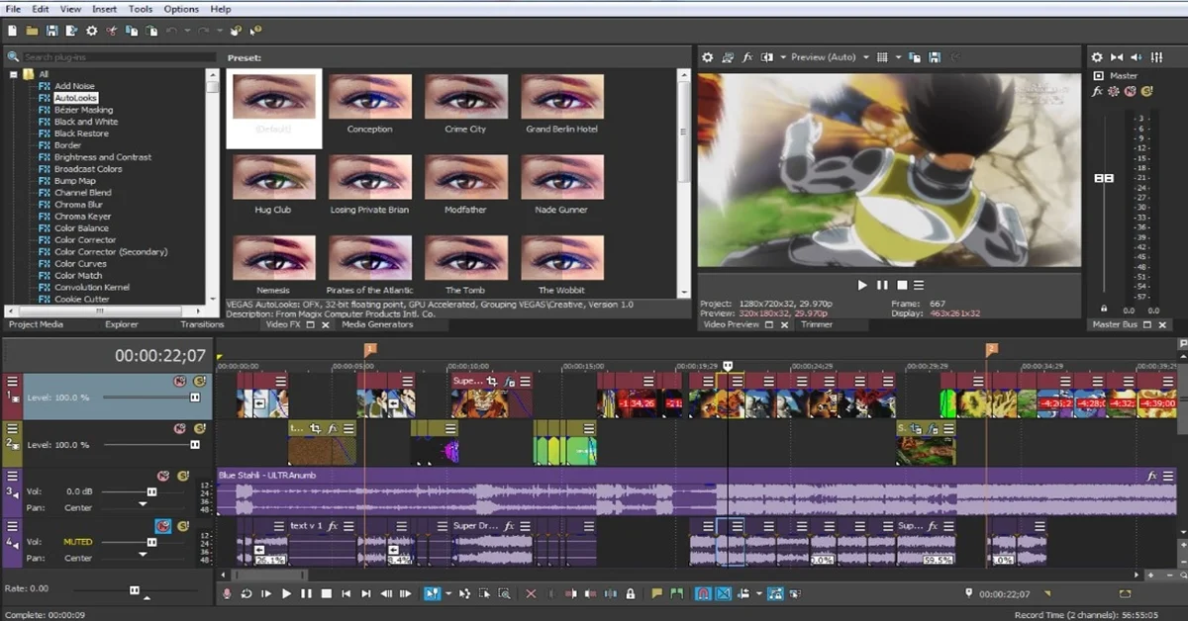Show preview overlays grid icon
The height and width of the screenshot is (621, 1188).
tap(883, 57)
